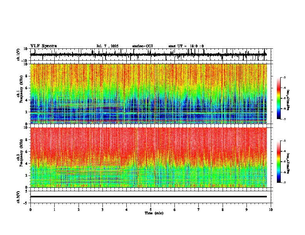The height and width of the screenshot is (235, 305).
Task: Click the "ch.3(V)" axis label
Action: point(18,197)
